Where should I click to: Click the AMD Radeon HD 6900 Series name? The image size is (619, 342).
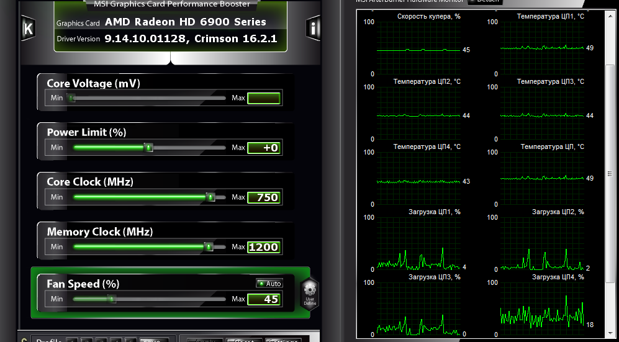(186, 22)
